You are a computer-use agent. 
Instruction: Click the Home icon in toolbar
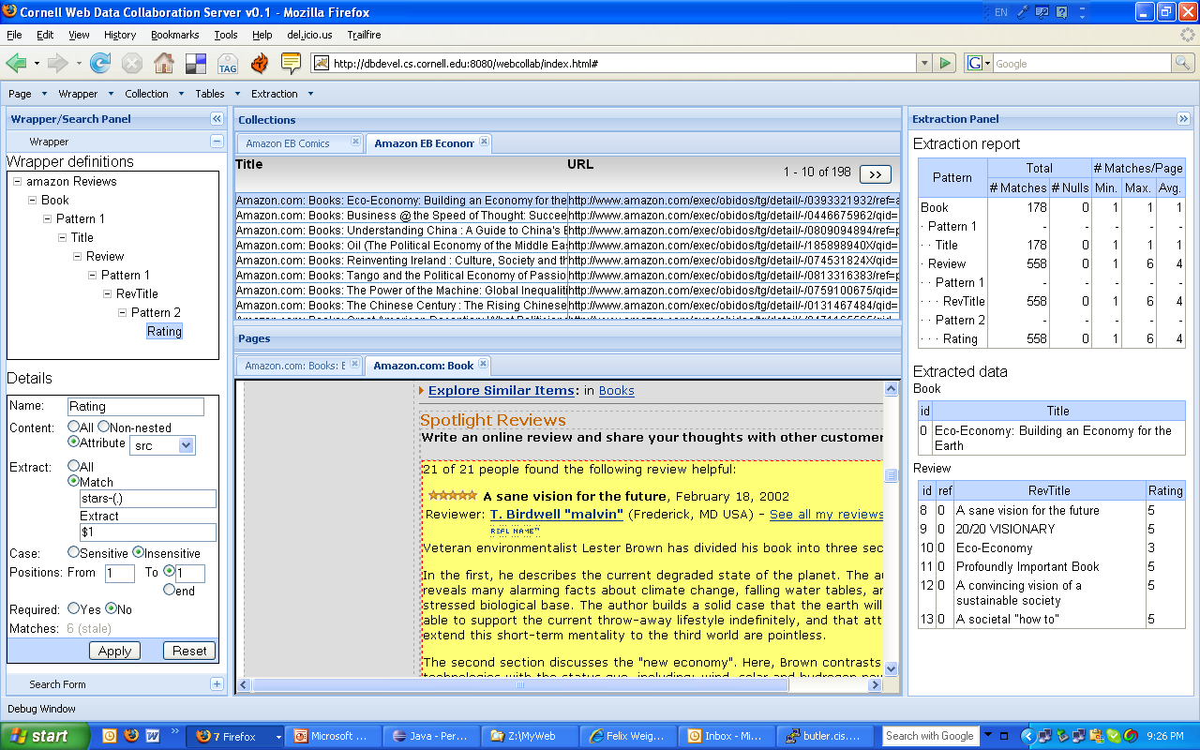click(164, 63)
